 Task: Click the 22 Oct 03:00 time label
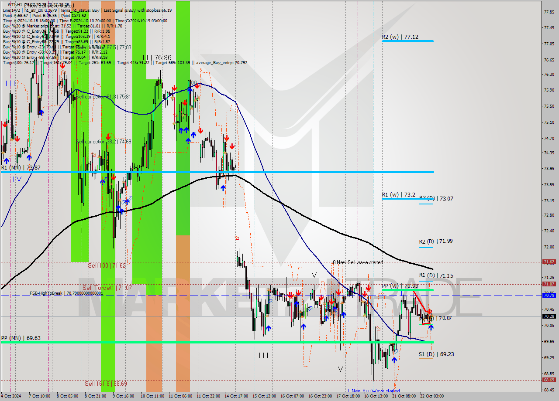tap(432, 396)
